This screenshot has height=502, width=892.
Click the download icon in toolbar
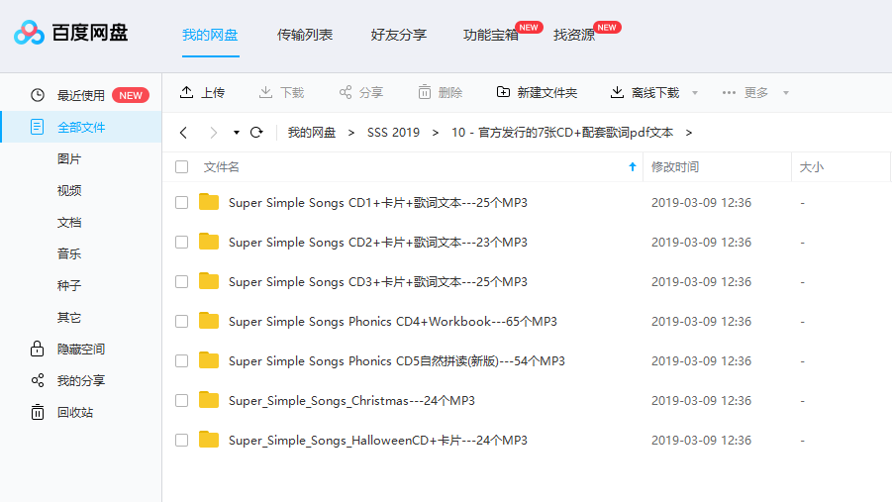(265, 92)
